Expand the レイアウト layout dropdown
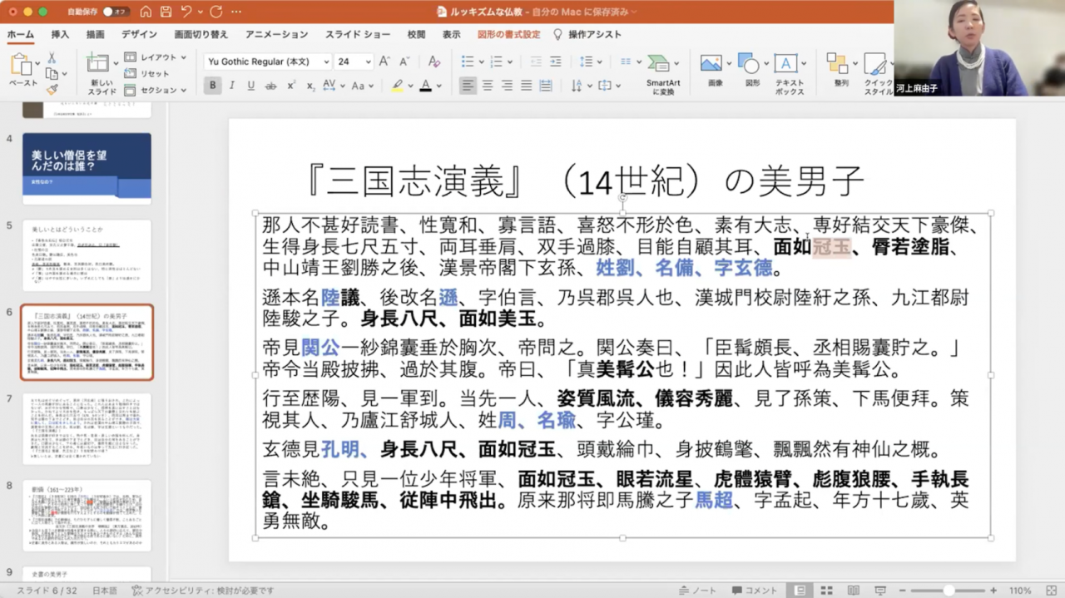Image resolution: width=1065 pixels, height=598 pixels. tap(183, 57)
